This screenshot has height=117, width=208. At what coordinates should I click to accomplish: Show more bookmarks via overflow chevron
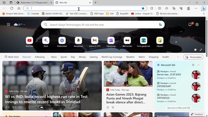coord(204,14)
